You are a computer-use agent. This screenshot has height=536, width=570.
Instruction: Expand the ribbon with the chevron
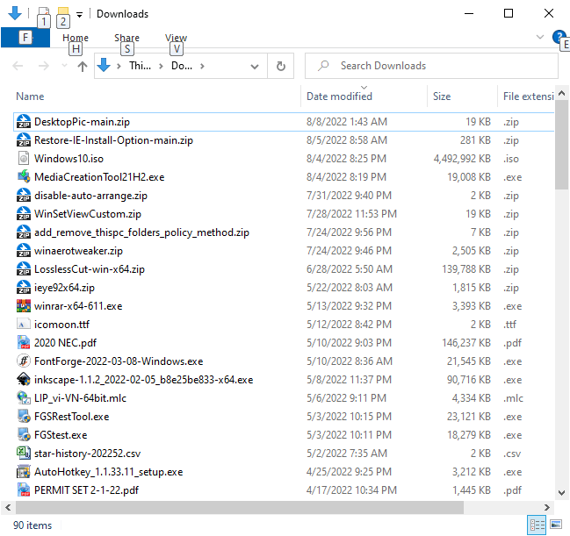(x=540, y=37)
